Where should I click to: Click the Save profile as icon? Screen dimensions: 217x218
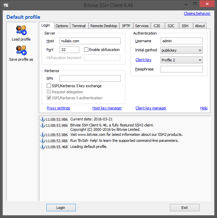[x=21, y=50]
